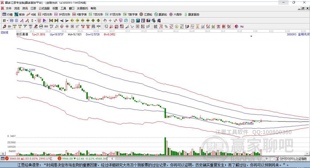Screen dimensions: 310x168
Task: Open the 工具 menu
Action: point(63,8)
